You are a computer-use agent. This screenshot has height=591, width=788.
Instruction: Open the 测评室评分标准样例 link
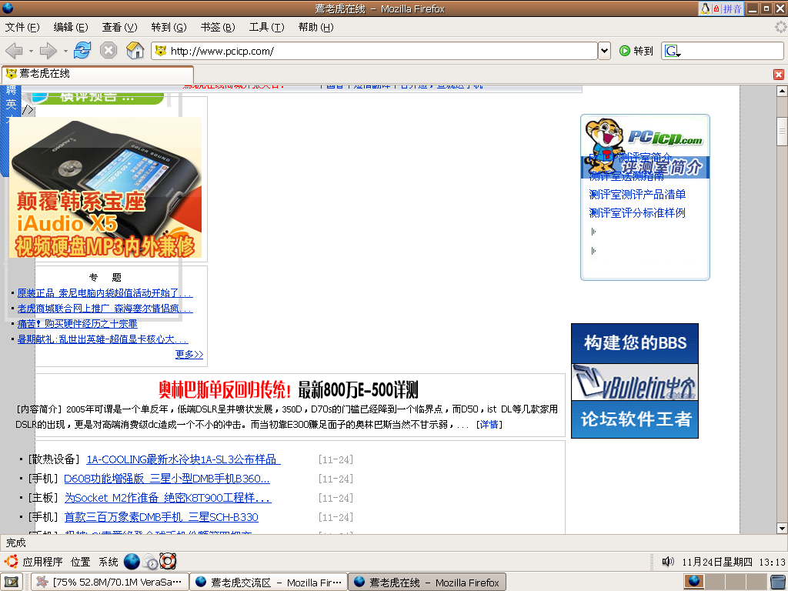(637, 213)
